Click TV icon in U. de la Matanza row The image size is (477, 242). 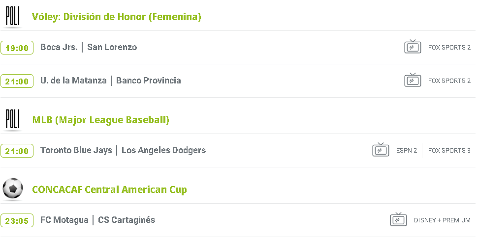[x=413, y=81]
